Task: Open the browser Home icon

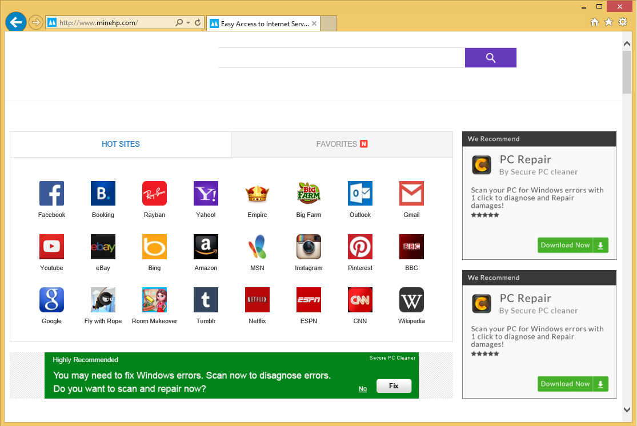Action: pos(594,22)
